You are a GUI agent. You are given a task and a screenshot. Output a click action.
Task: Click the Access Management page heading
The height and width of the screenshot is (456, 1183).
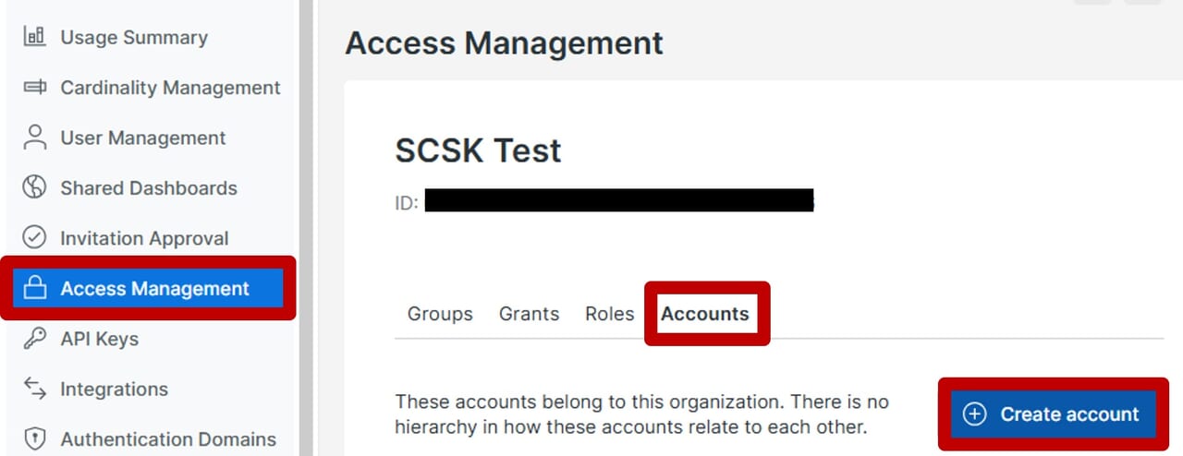tap(504, 43)
